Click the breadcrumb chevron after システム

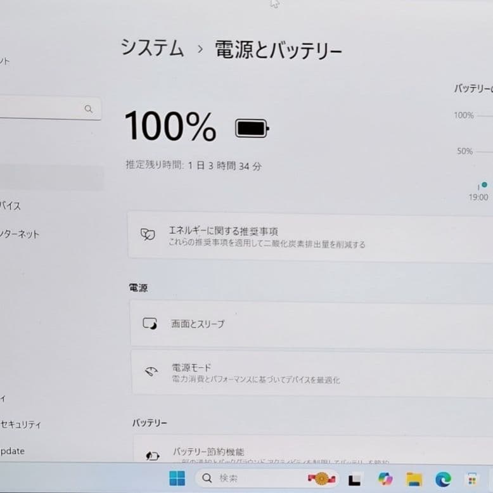coord(200,49)
